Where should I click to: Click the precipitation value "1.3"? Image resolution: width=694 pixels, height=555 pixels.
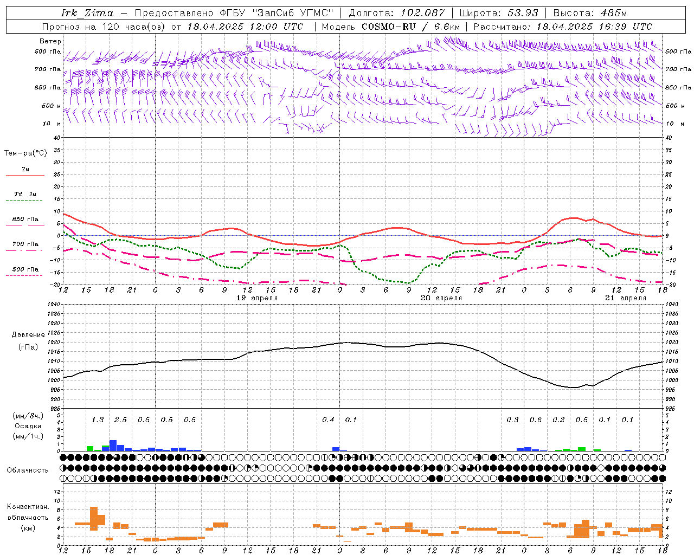click(98, 420)
